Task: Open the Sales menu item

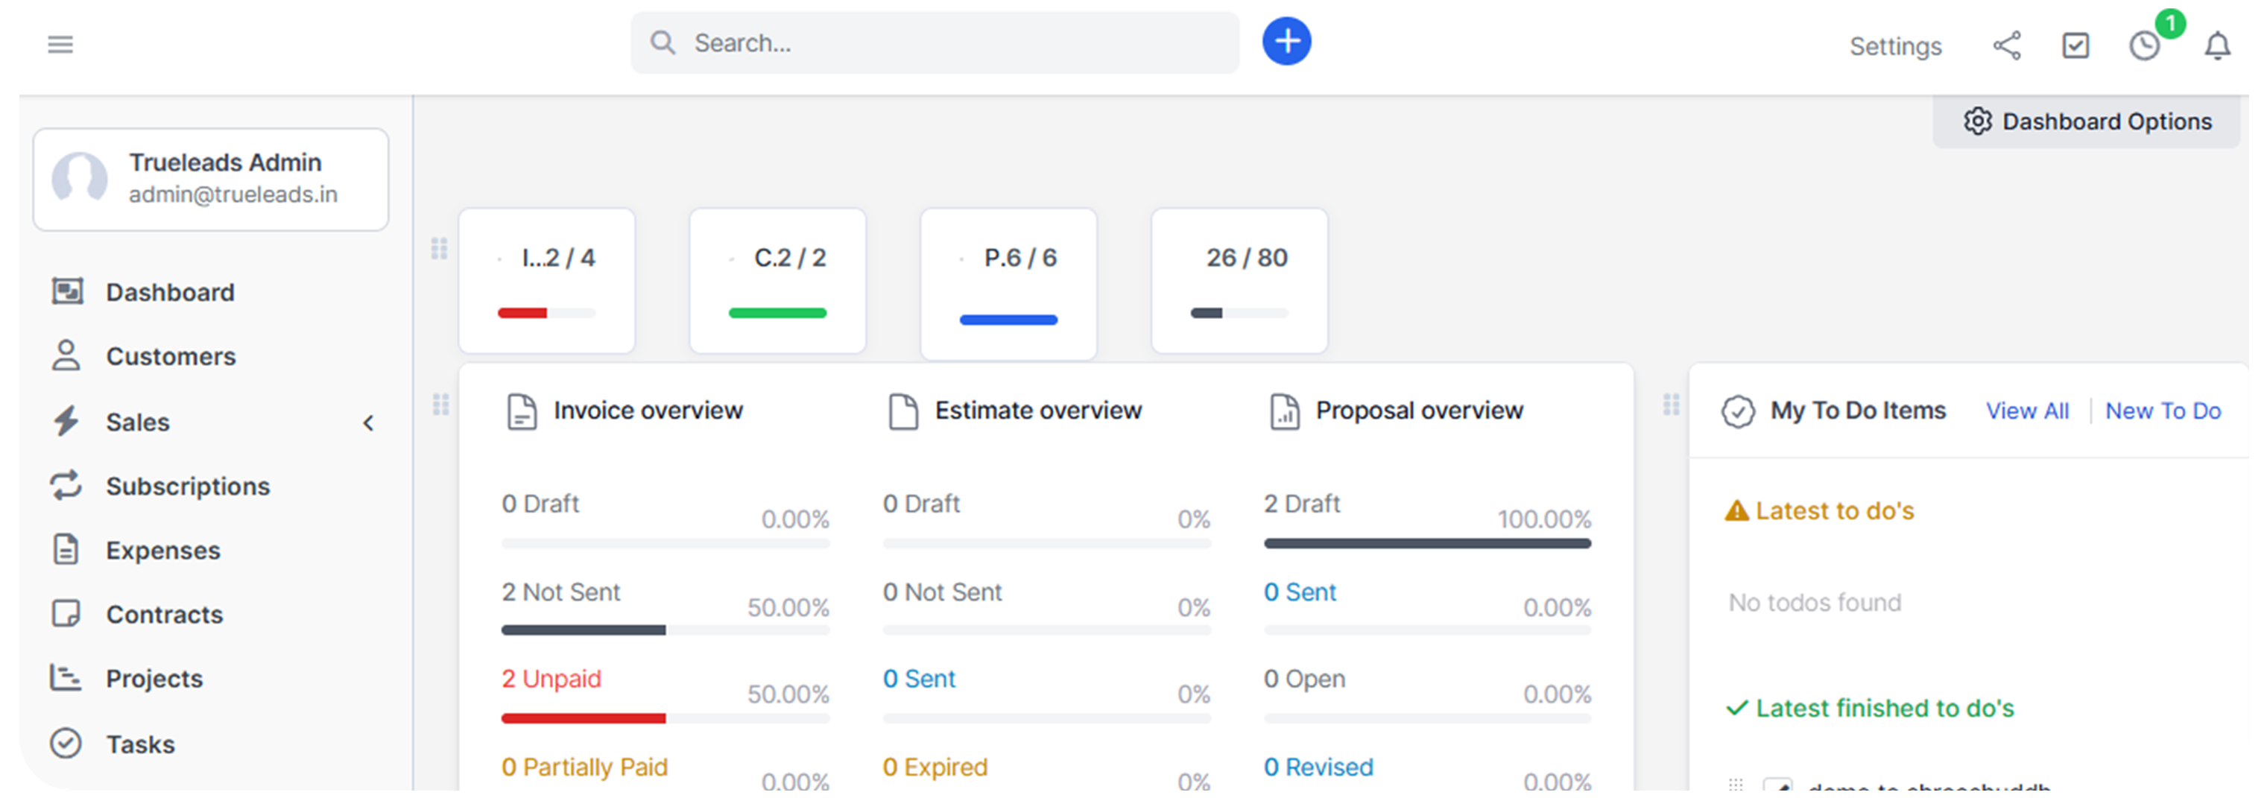Action: 138,422
